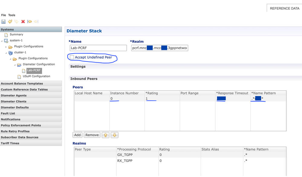The image size is (302, 177).
Task: Move peer up with the up arrow button
Action: click(x=106, y=135)
